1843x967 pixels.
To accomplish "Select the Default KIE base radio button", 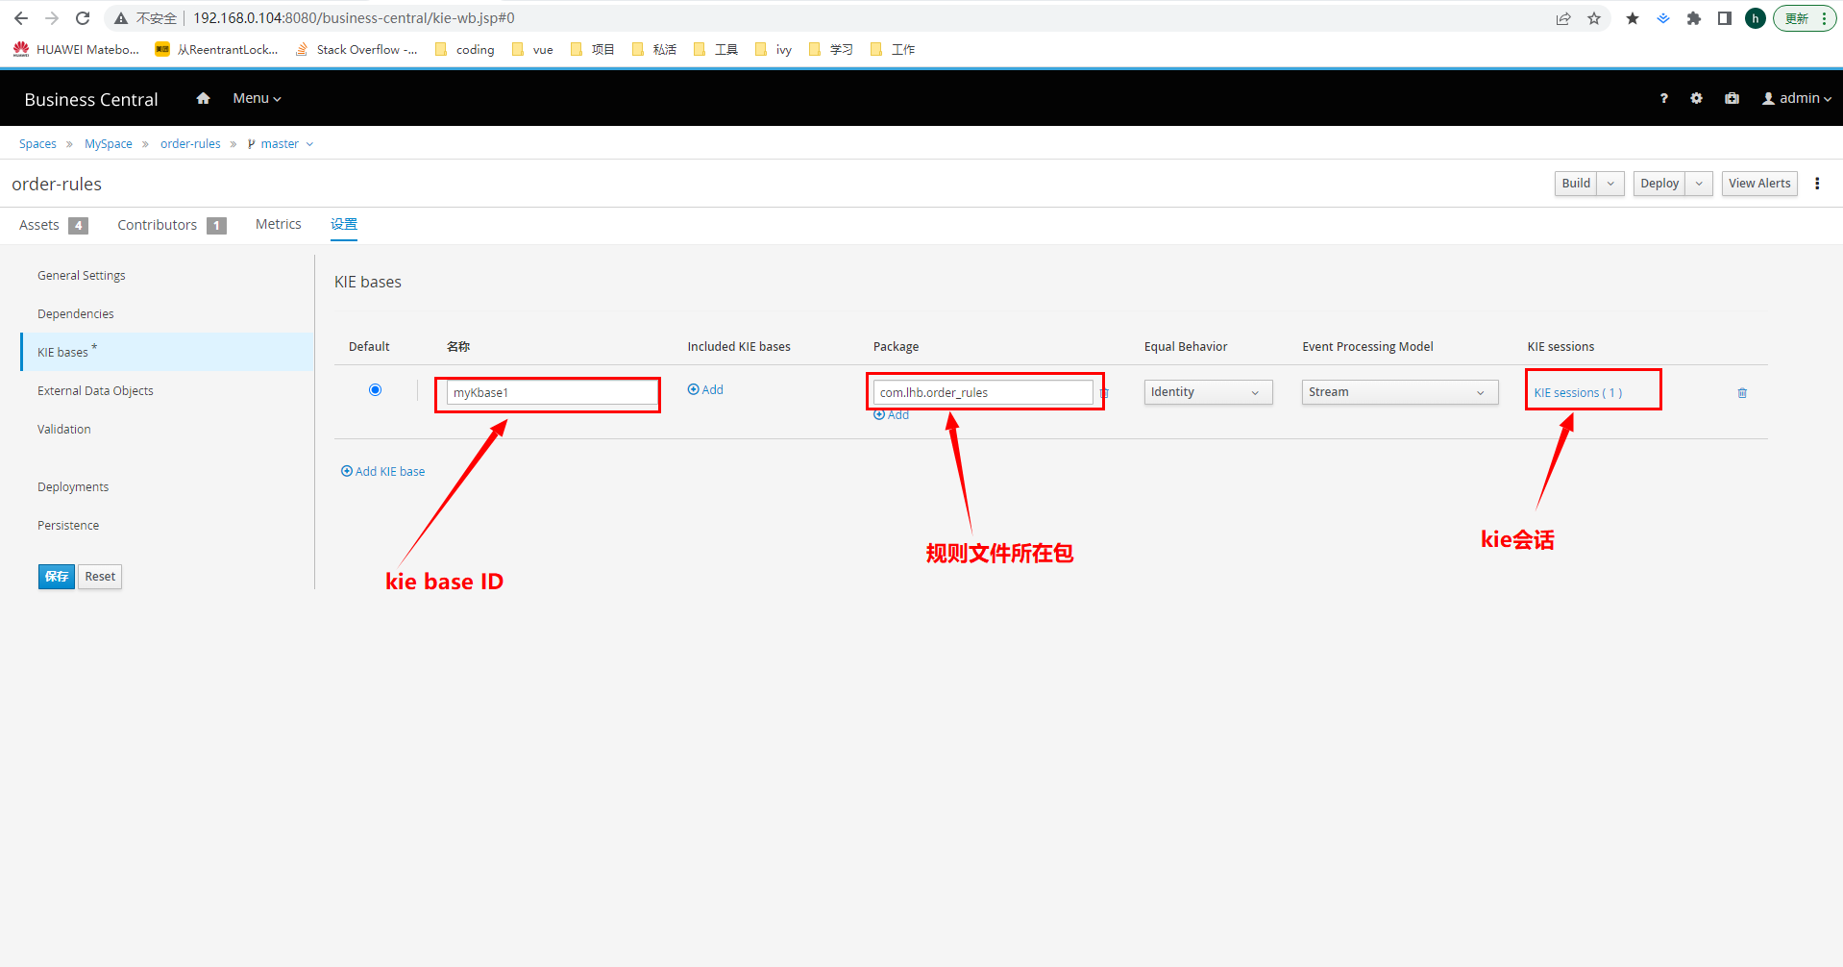I will (375, 389).
